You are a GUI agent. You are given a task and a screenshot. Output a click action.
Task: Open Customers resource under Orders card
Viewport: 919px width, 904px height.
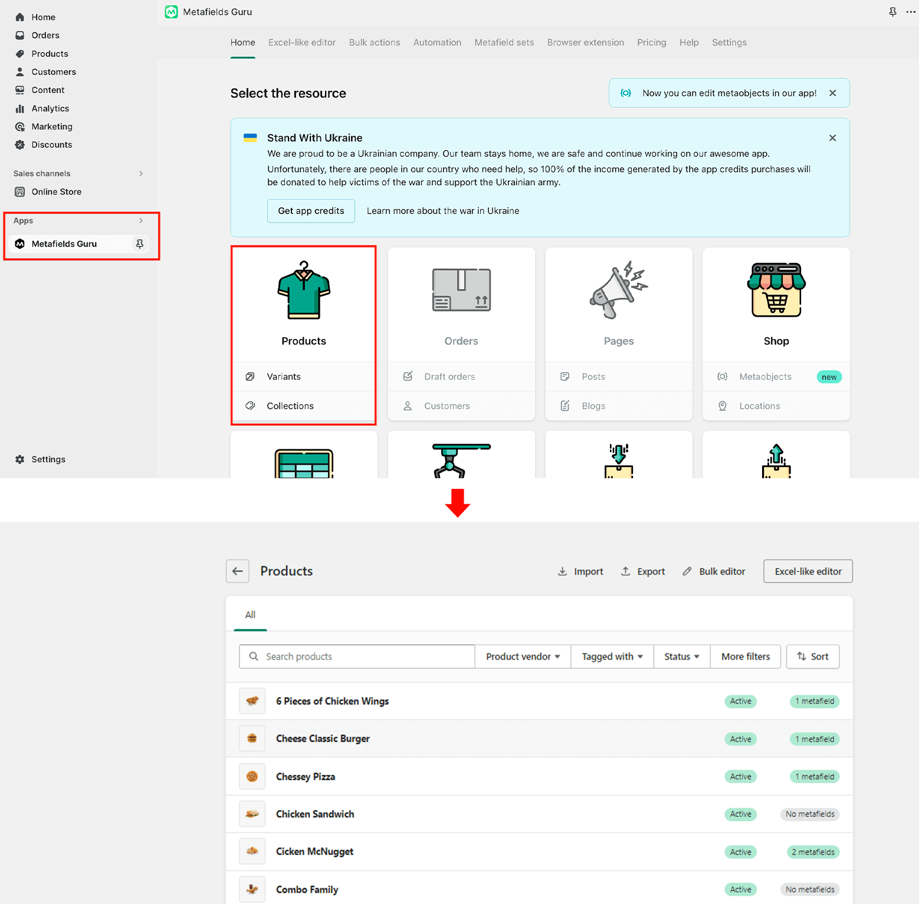[x=461, y=406]
